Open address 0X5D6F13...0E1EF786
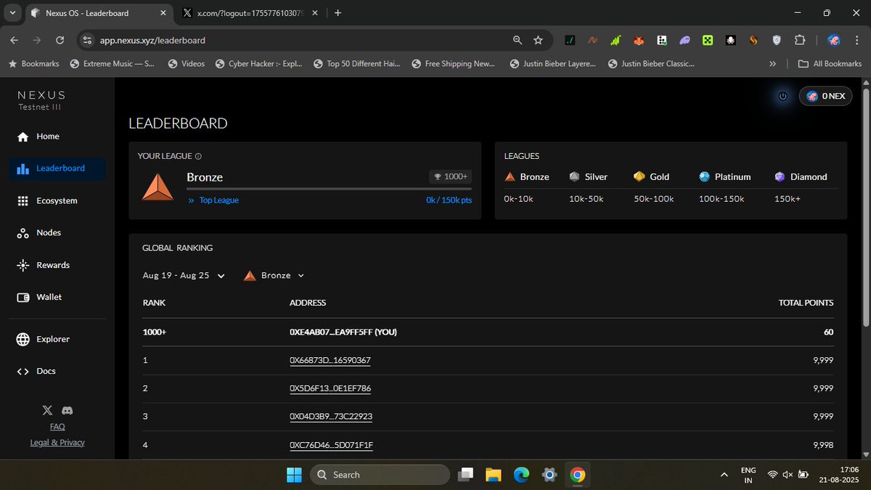Viewport: 871px width, 490px height. click(330, 388)
